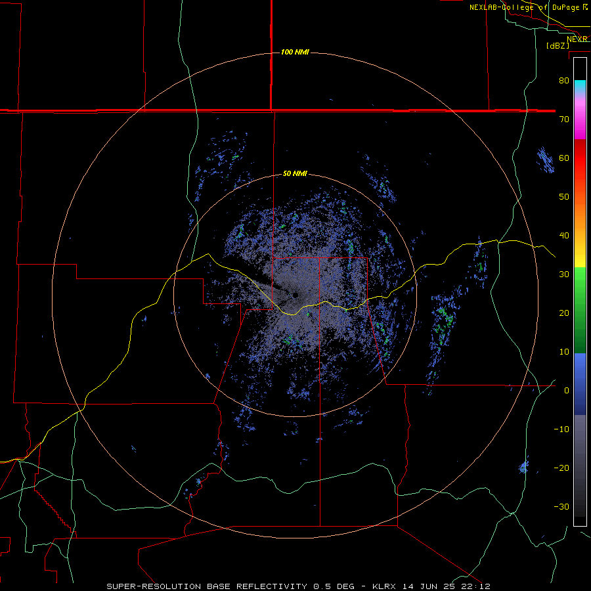The image size is (591, 591).
Task: Click the 50 value on dBZ scale
Action: pos(564,197)
